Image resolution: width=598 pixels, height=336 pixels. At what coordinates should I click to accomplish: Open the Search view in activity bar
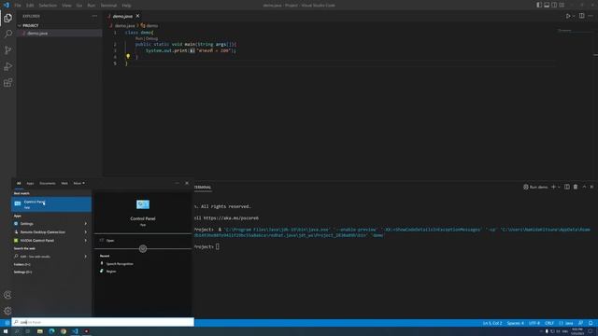coord(8,34)
